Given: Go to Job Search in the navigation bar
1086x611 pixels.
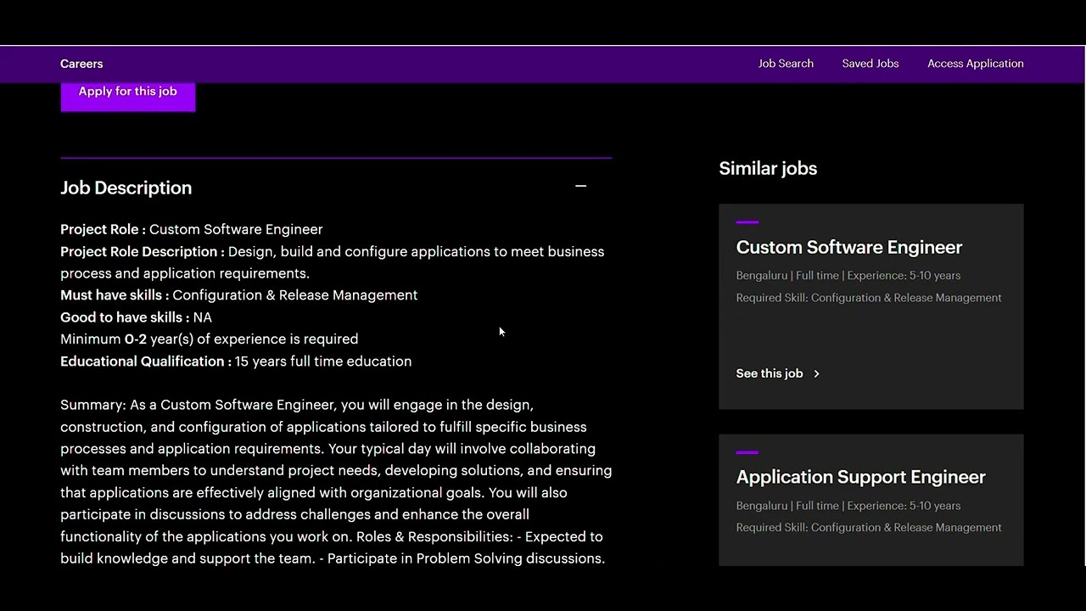Looking at the screenshot, I should pyautogui.click(x=786, y=64).
